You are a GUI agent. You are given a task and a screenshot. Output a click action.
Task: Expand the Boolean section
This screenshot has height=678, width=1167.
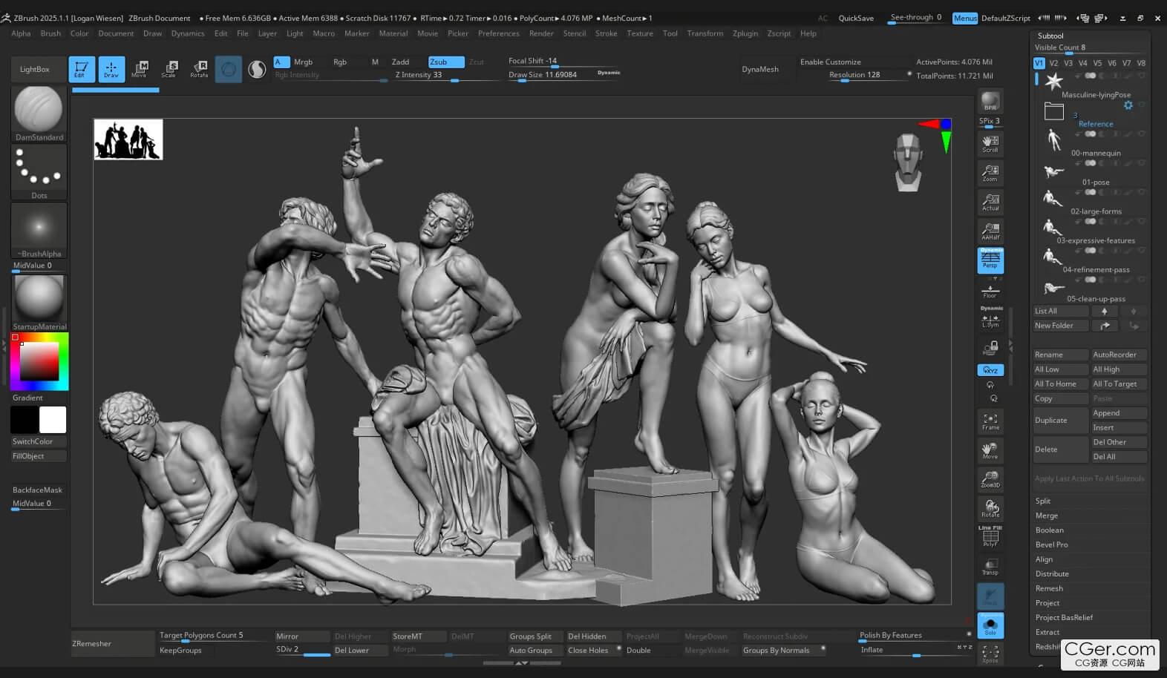[1050, 530]
